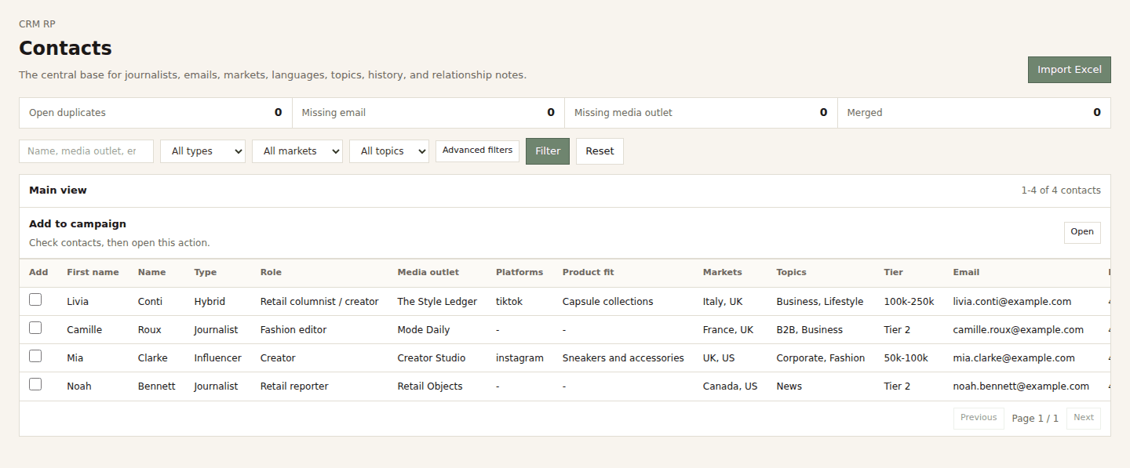
Task: Check the Add box for Camille Roux
Action: click(35, 328)
